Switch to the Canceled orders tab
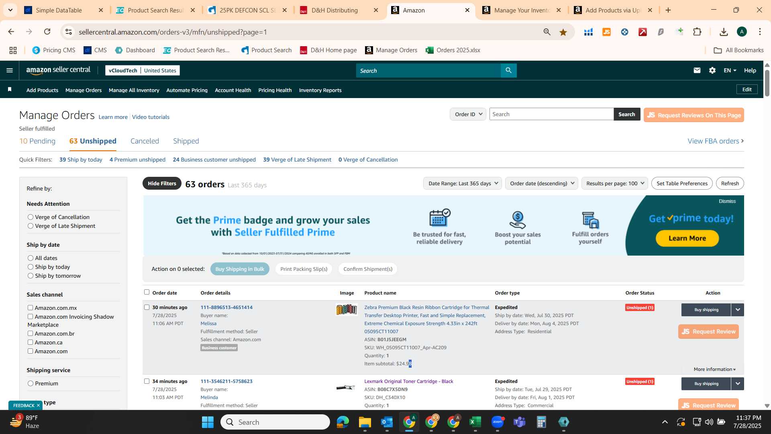771x434 pixels. pyautogui.click(x=145, y=141)
